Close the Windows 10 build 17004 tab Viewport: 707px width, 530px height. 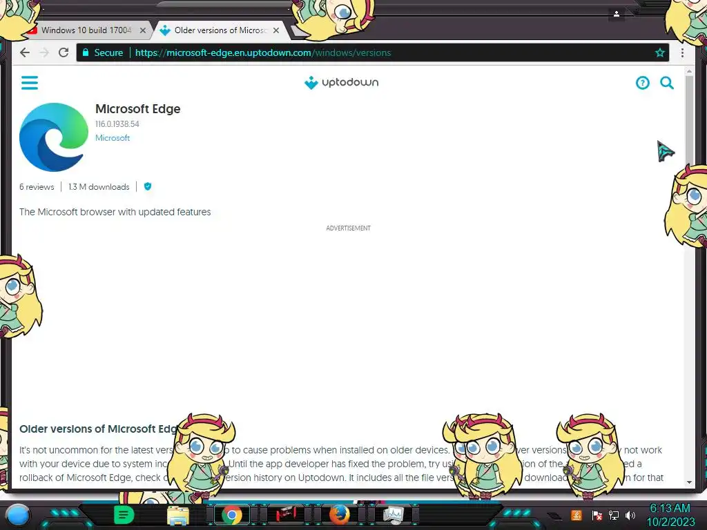[x=143, y=30]
